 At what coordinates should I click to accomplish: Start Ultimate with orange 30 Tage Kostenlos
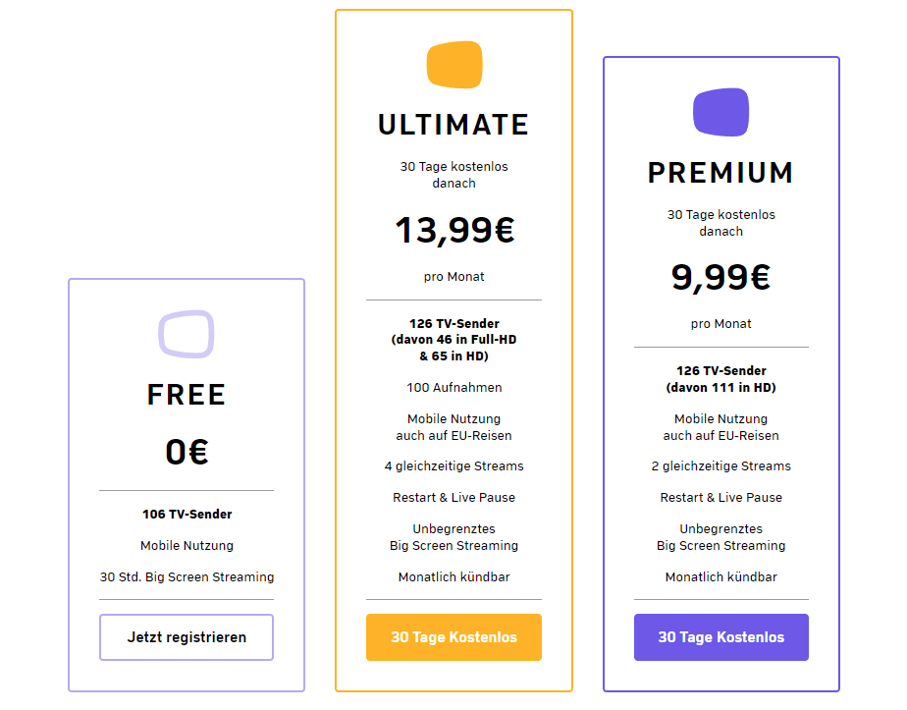click(x=453, y=637)
